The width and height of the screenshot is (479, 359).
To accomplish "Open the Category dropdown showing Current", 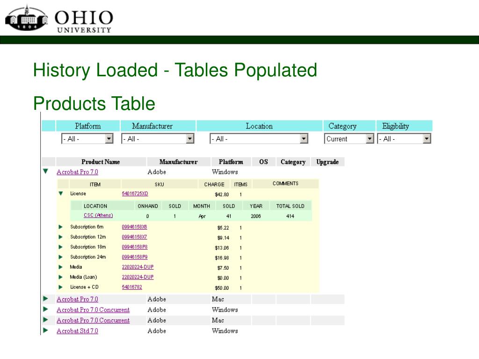I will [x=349, y=139].
